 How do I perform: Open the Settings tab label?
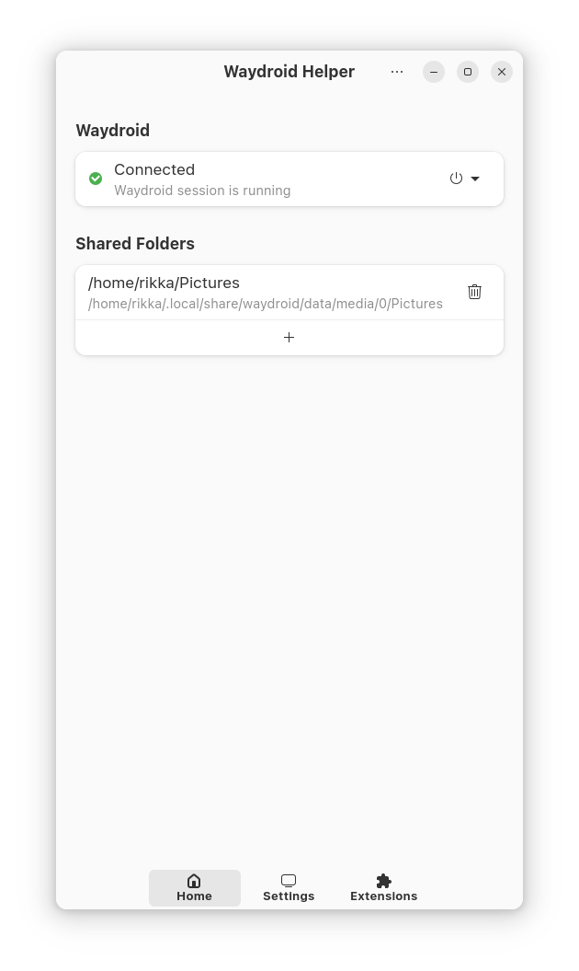tap(289, 896)
